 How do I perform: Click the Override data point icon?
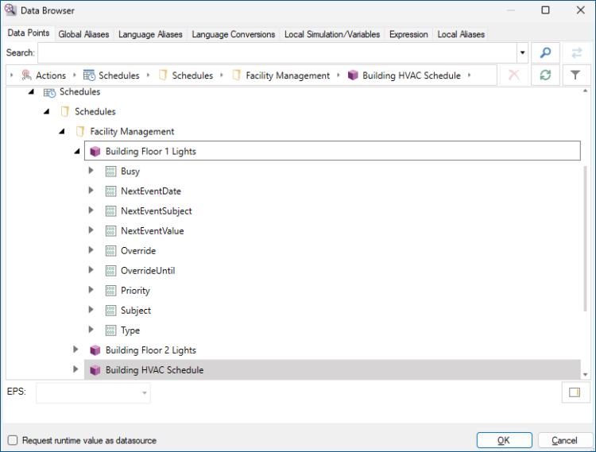(110, 251)
